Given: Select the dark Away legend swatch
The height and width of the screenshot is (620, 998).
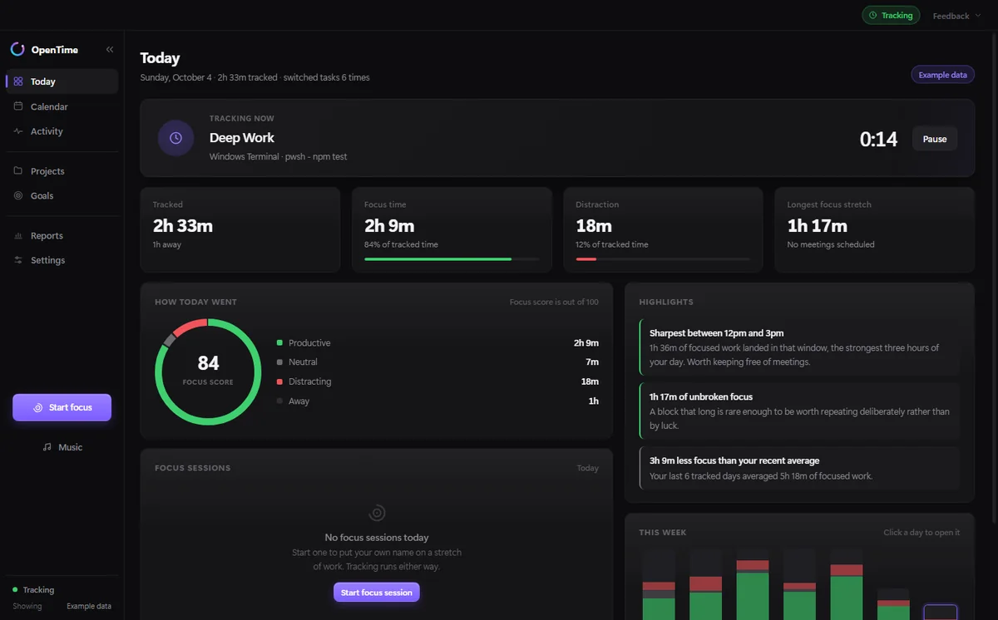Looking at the screenshot, I should click(x=279, y=401).
